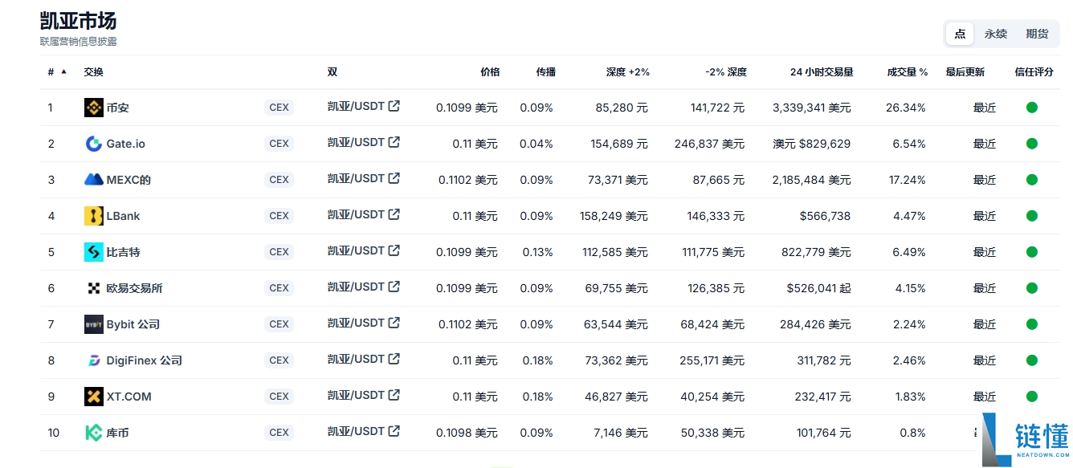Switch to the 期货 tab
The image size is (1073, 468).
pyautogui.click(x=1037, y=34)
